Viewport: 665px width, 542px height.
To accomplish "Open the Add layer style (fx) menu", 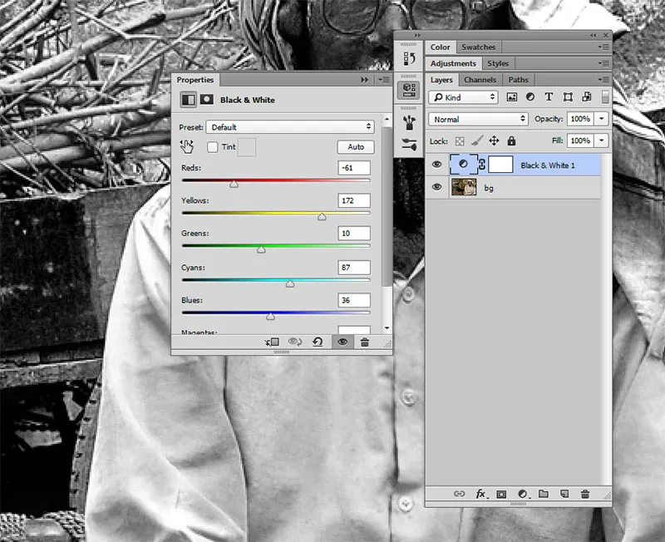I will [x=481, y=494].
